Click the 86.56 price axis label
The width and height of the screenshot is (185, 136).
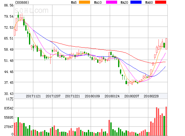(x=9, y=5)
